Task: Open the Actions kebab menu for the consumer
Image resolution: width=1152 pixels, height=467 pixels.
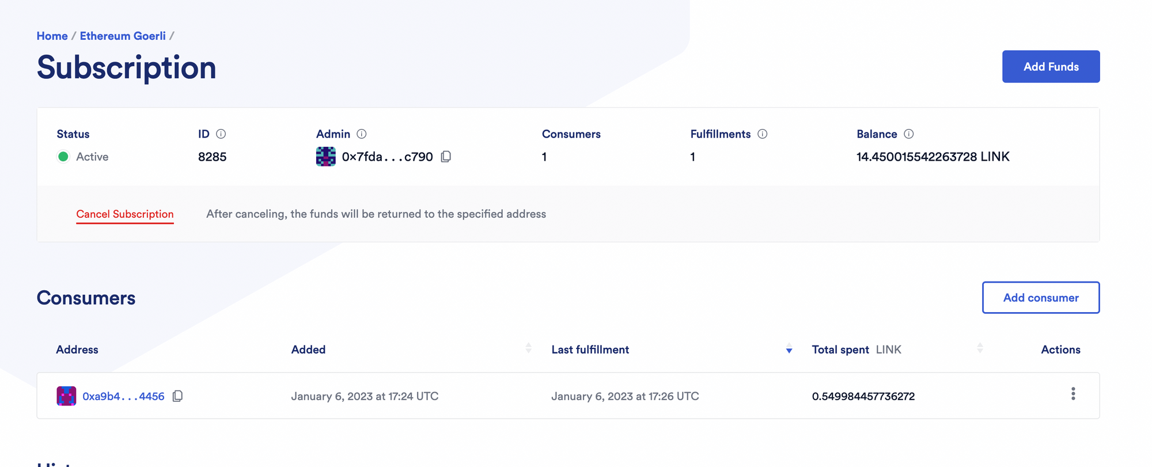Action: (x=1073, y=394)
